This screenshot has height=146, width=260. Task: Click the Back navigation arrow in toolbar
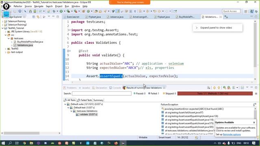[x=159, y=11]
